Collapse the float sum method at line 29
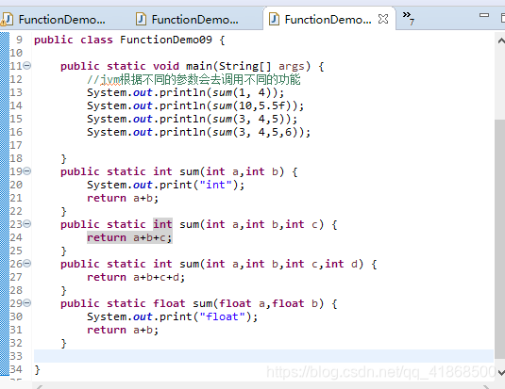Screen dimensions: 505x389 (x=27, y=303)
